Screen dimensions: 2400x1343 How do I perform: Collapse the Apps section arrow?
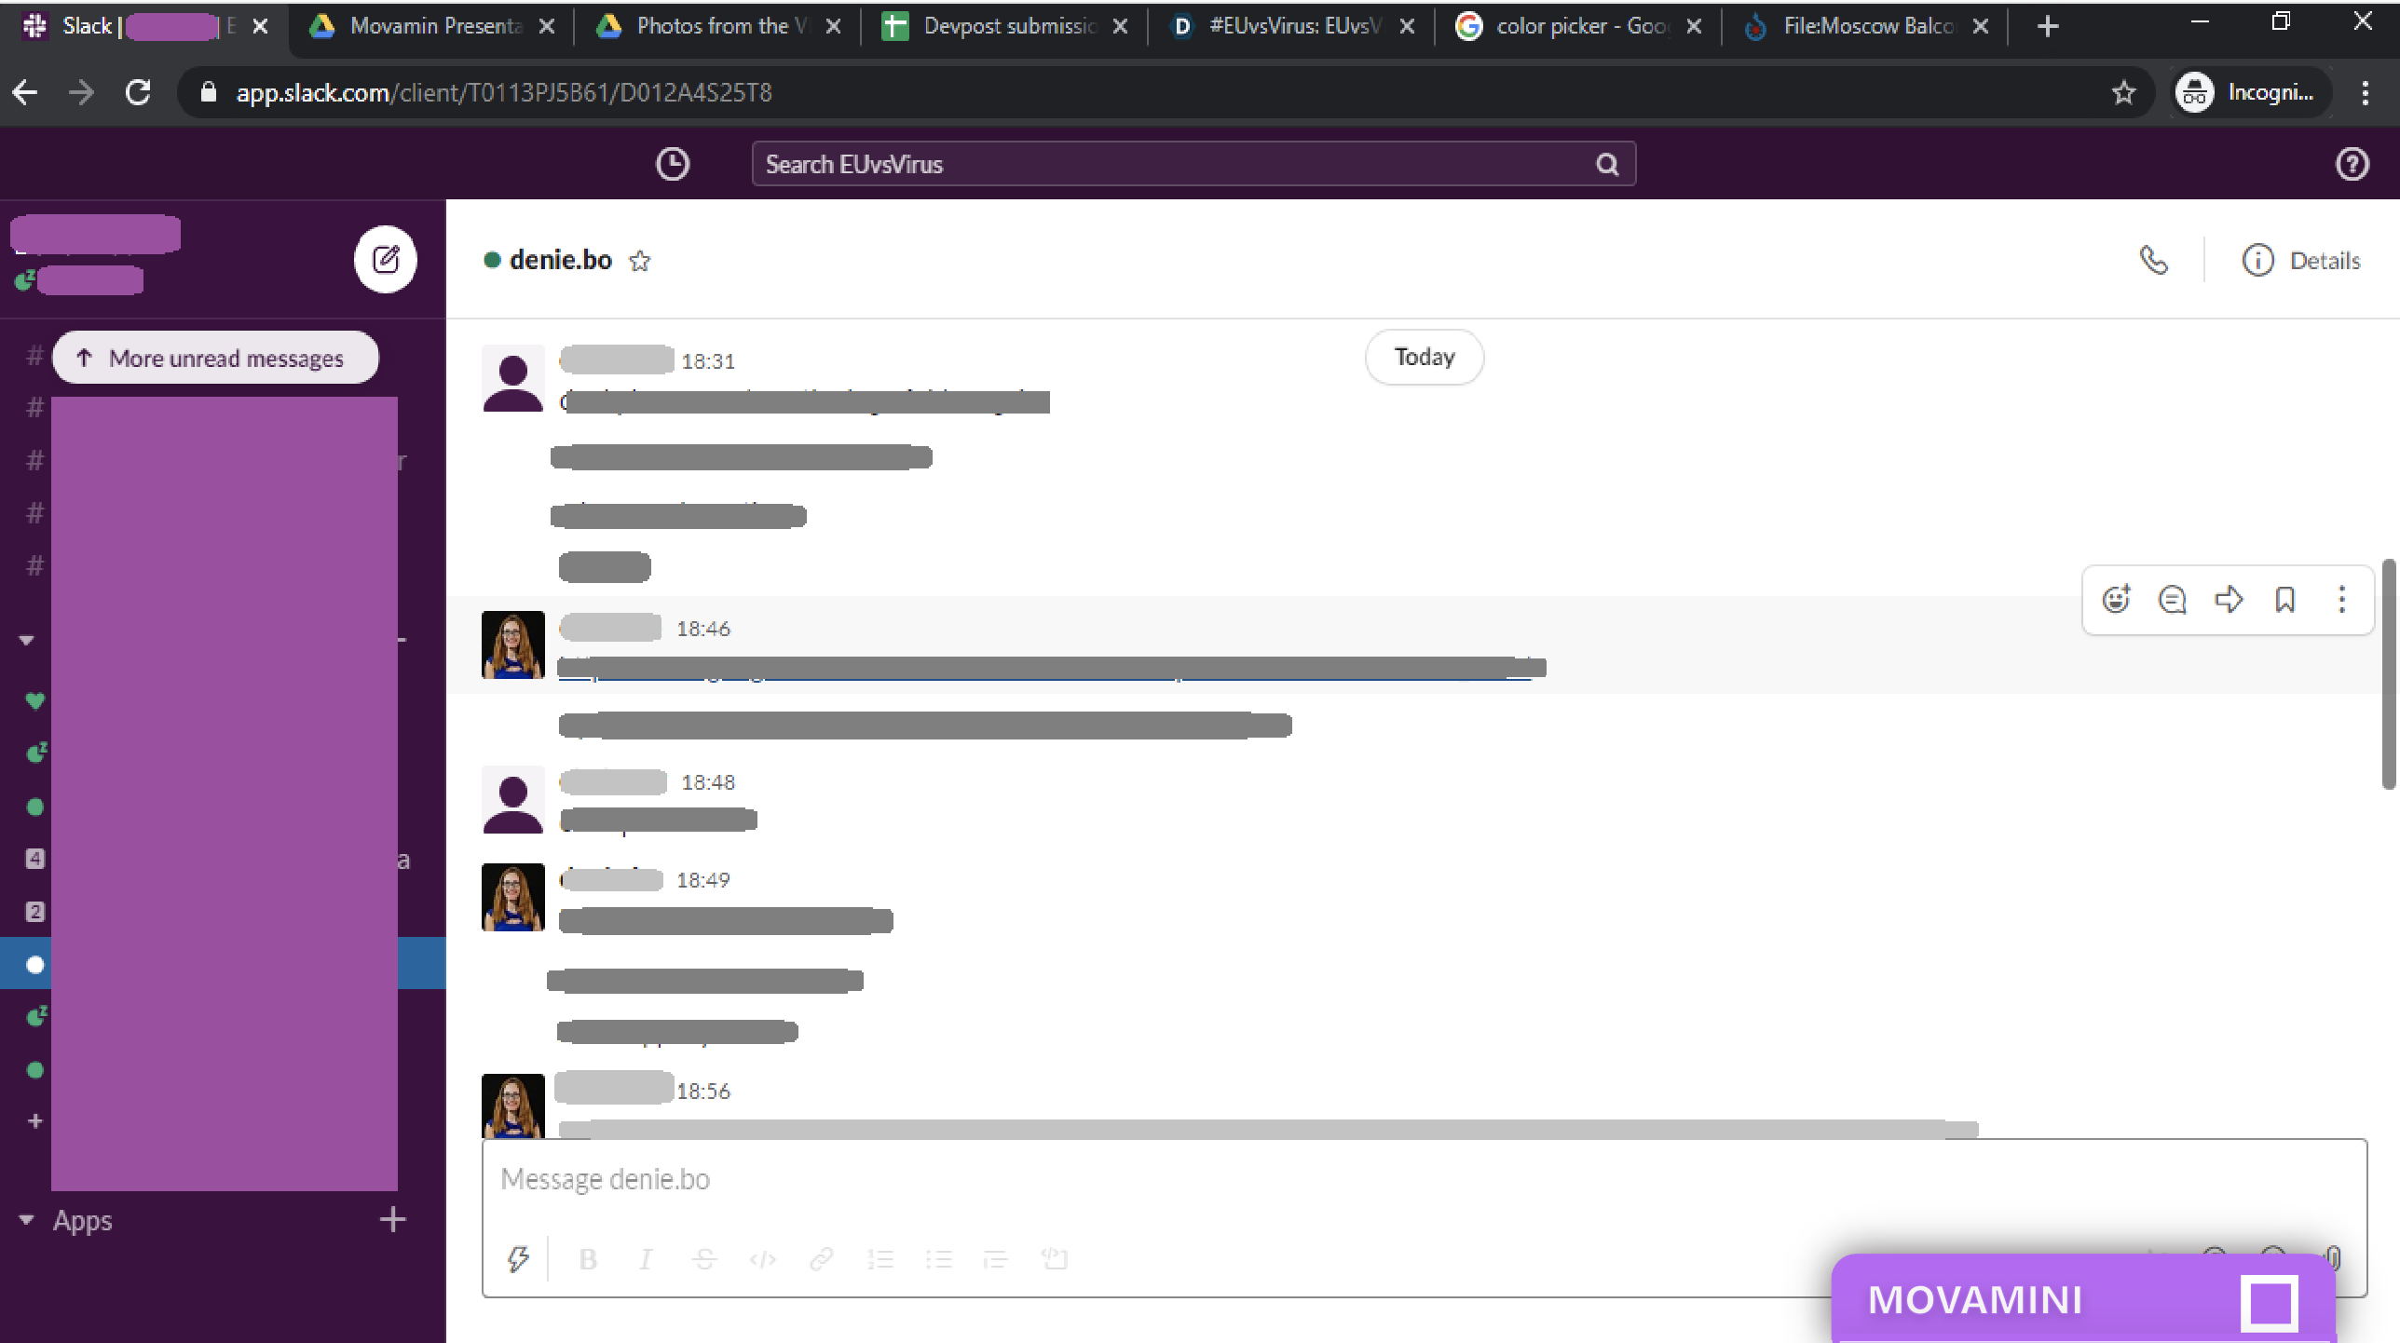click(x=26, y=1220)
